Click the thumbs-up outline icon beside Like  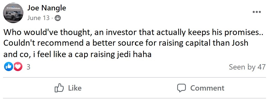[59, 88]
